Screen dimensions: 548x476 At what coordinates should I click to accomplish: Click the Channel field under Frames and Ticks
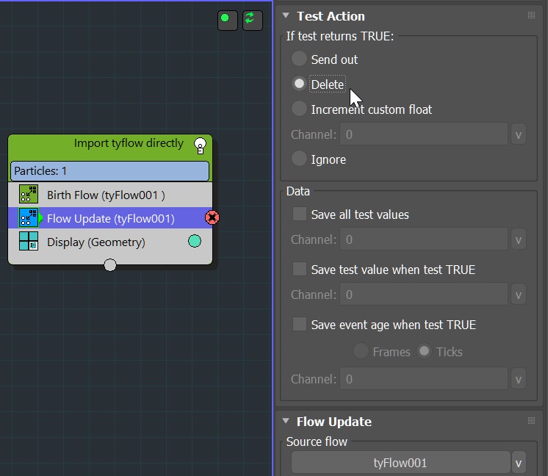(424, 379)
